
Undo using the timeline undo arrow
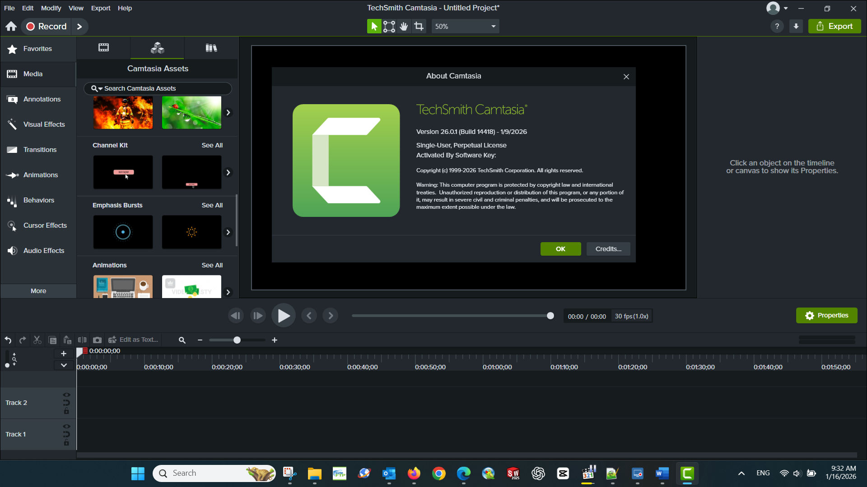click(x=8, y=340)
